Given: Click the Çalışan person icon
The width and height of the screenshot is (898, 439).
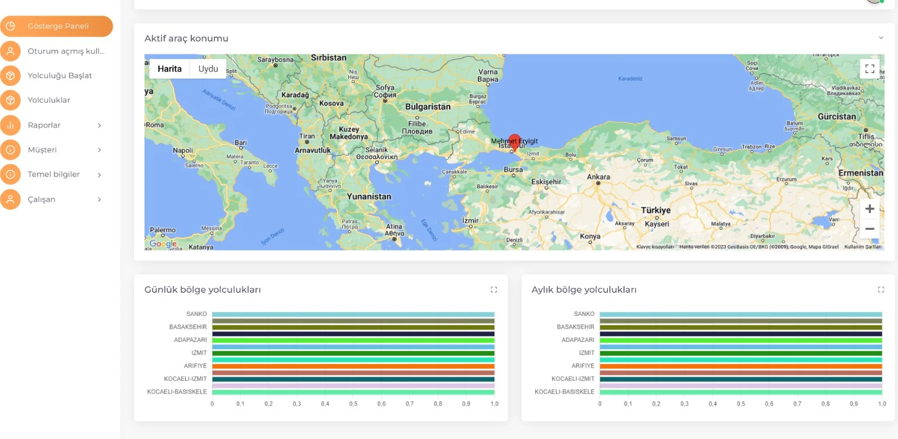Looking at the screenshot, I should point(10,200).
